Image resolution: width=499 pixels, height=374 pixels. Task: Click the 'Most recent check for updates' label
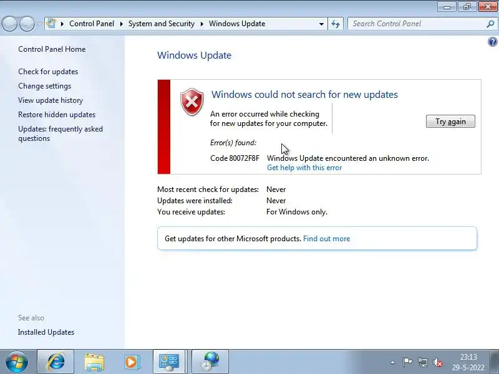point(208,189)
